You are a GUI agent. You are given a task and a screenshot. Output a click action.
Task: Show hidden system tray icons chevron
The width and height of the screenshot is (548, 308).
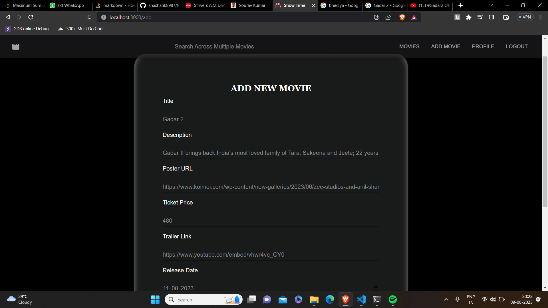446,299
